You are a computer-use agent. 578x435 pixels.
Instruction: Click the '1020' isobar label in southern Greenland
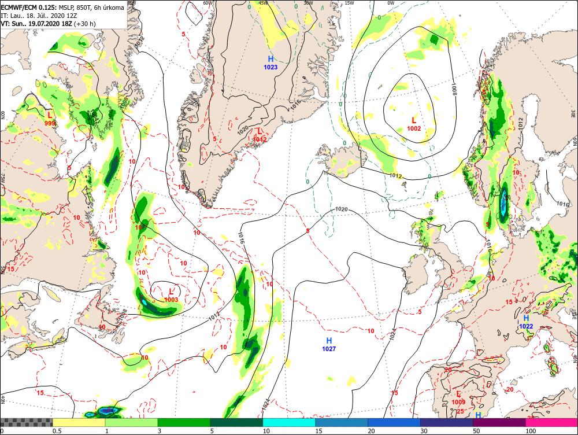pyautogui.click(x=243, y=130)
